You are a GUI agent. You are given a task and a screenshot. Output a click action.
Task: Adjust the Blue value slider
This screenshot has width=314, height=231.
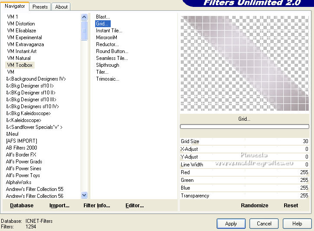click(x=244, y=188)
